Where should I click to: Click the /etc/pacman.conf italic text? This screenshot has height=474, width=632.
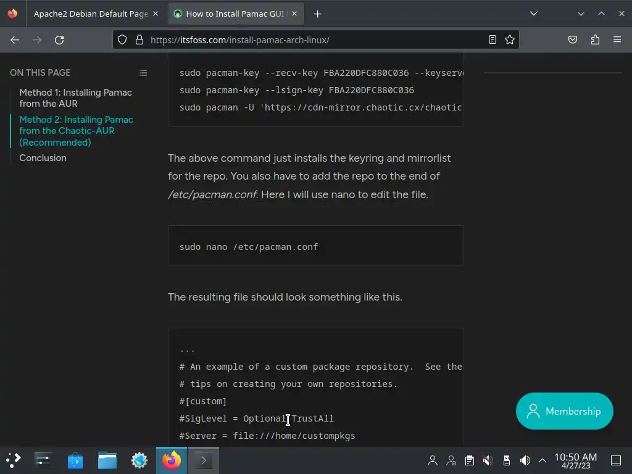pyautogui.click(x=212, y=194)
